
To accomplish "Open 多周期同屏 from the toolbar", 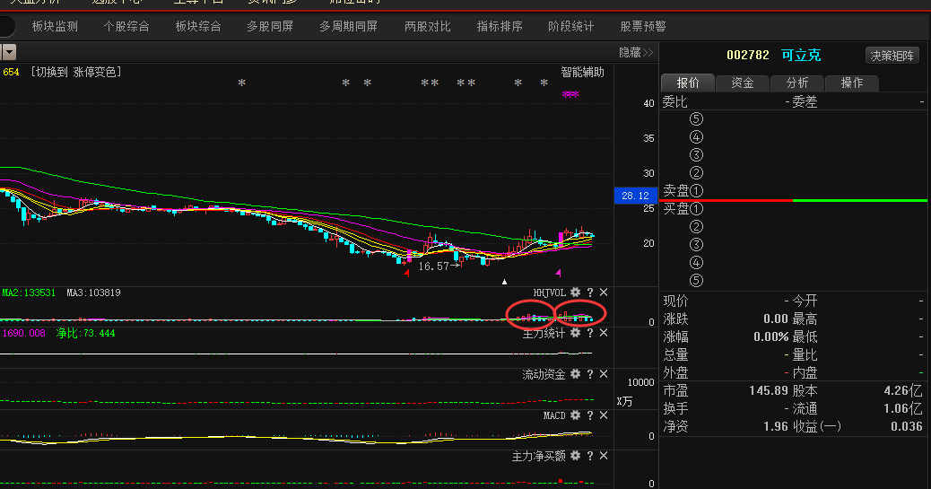I will click(348, 27).
